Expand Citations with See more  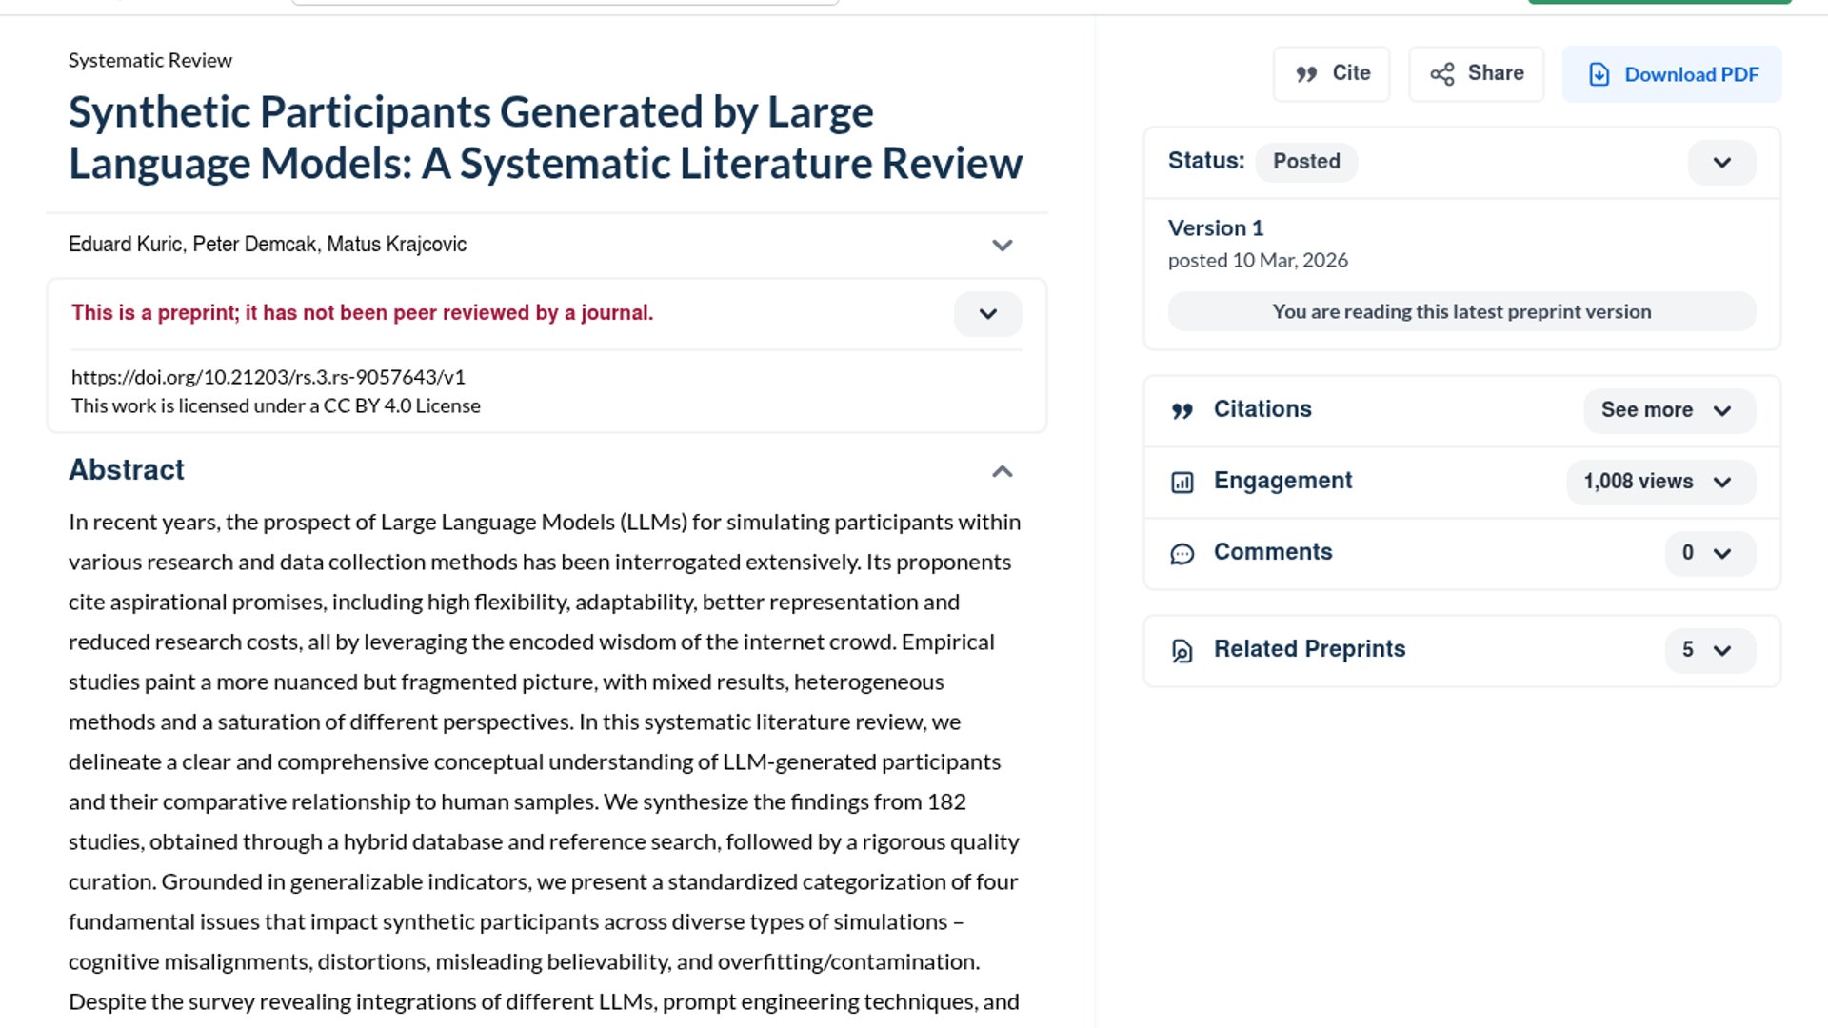tap(1668, 410)
